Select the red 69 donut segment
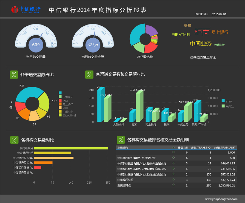Image resolution: width=245 pixels, height=203 pixels. (20, 106)
